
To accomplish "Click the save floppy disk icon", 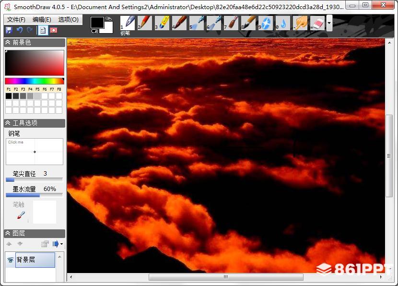I will 9,30.
